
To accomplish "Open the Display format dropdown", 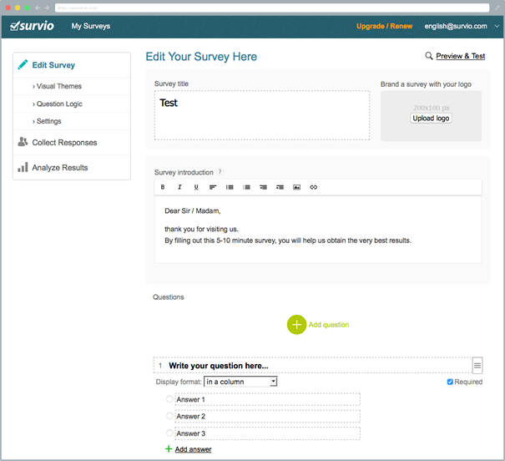I will point(240,382).
